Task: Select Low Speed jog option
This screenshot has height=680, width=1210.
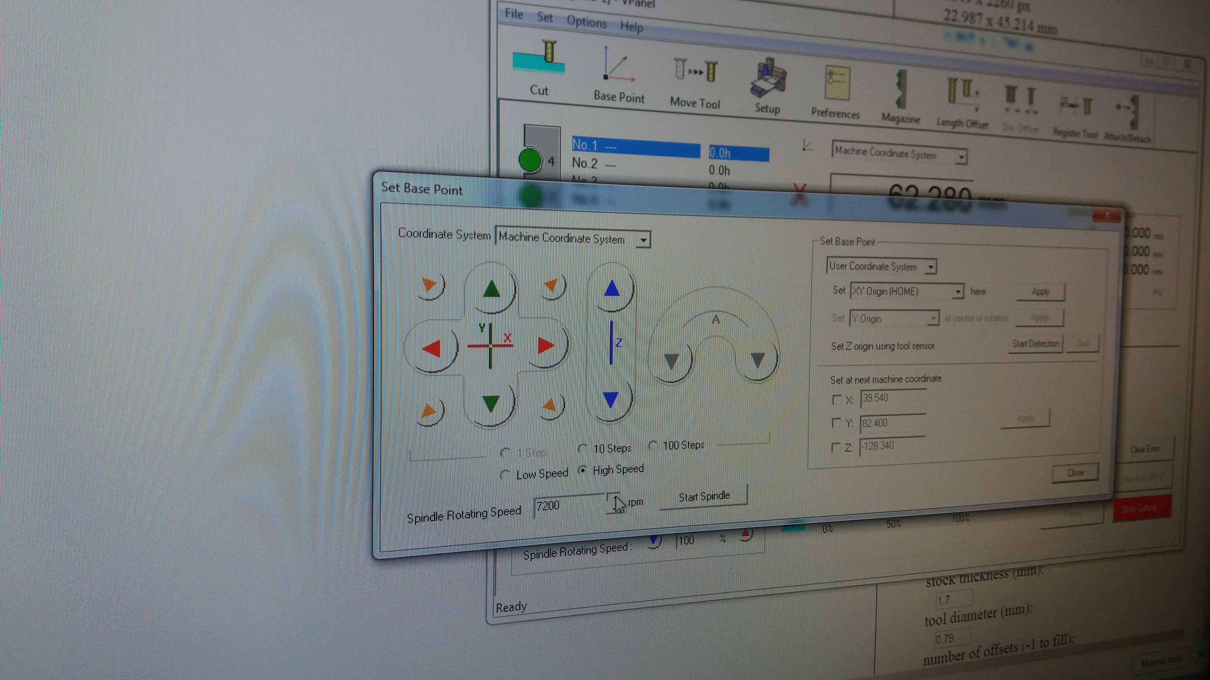Action: click(x=505, y=474)
